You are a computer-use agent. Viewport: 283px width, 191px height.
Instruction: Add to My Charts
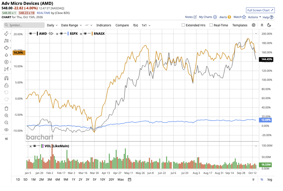tap(208, 17)
